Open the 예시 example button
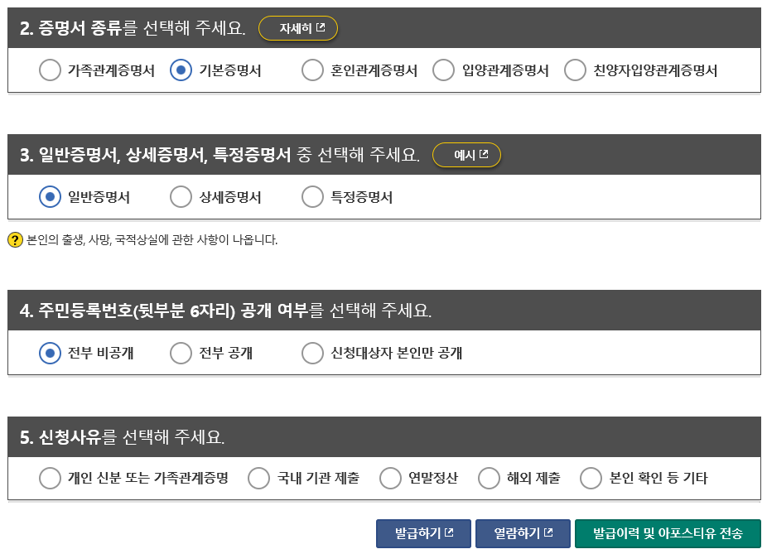 point(466,155)
